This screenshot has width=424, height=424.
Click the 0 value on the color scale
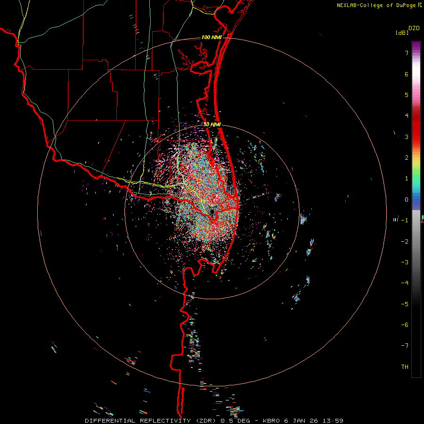[x=407, y=200]
